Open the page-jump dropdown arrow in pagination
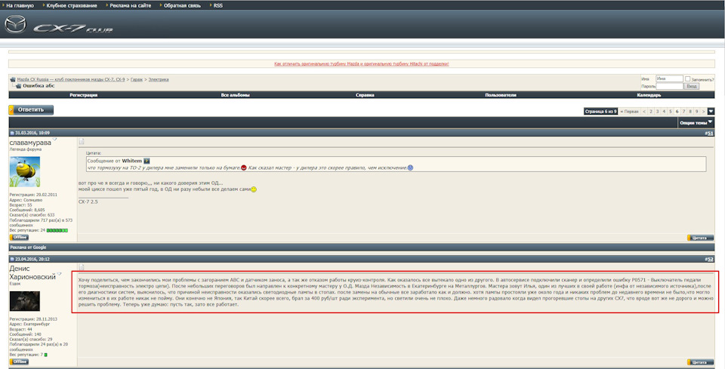Image resolution: width=725 pixels, height=369 pixels. coord(711,111)
